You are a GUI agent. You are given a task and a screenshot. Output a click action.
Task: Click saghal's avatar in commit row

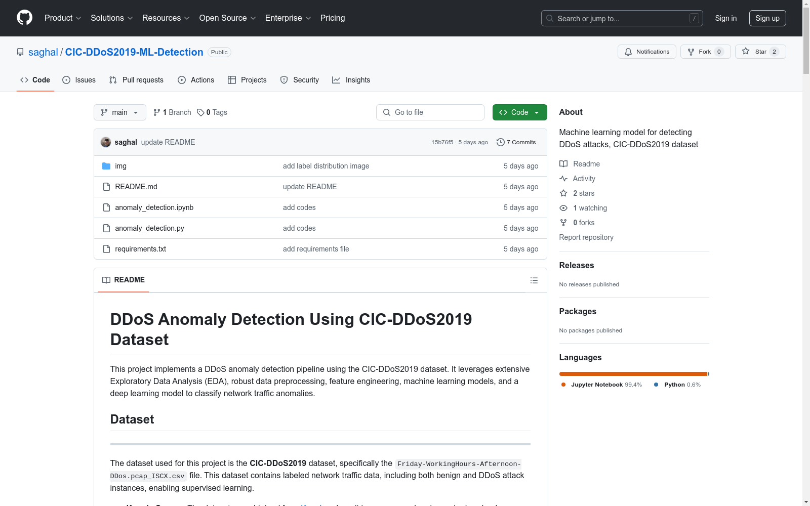click(x=106, y=142)
